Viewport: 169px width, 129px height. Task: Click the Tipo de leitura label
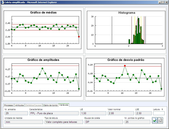pos(51,118)
